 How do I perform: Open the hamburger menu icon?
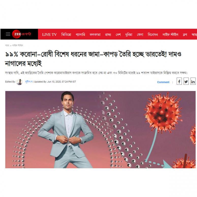coord(8,34)
